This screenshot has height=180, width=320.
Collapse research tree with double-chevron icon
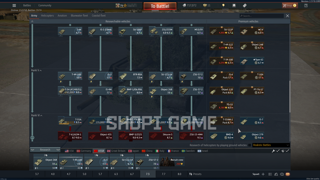[x=32, y=21]
